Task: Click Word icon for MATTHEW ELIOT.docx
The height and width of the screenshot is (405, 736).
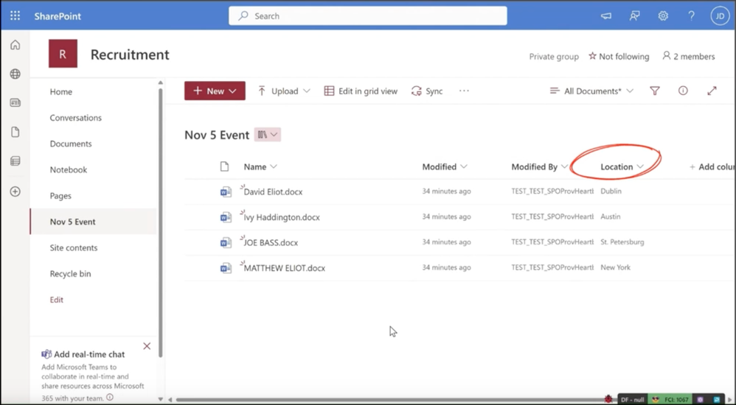Action: [226, 268]
